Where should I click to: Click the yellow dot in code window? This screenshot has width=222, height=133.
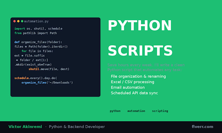point(18,21)
